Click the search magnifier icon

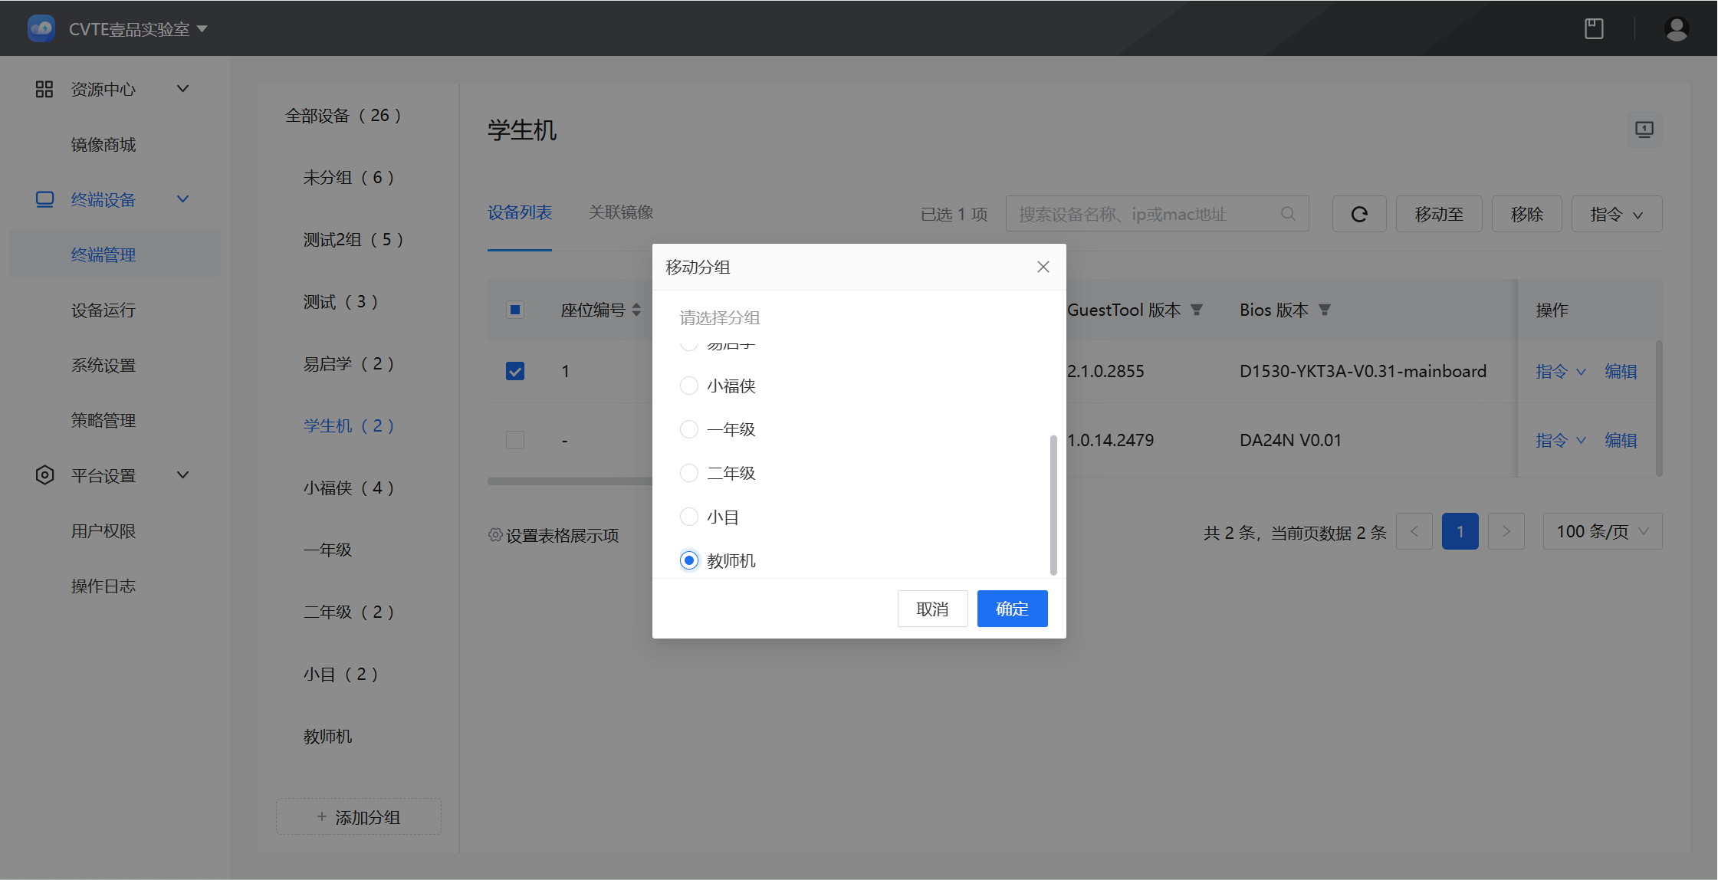coord(1288,214)
